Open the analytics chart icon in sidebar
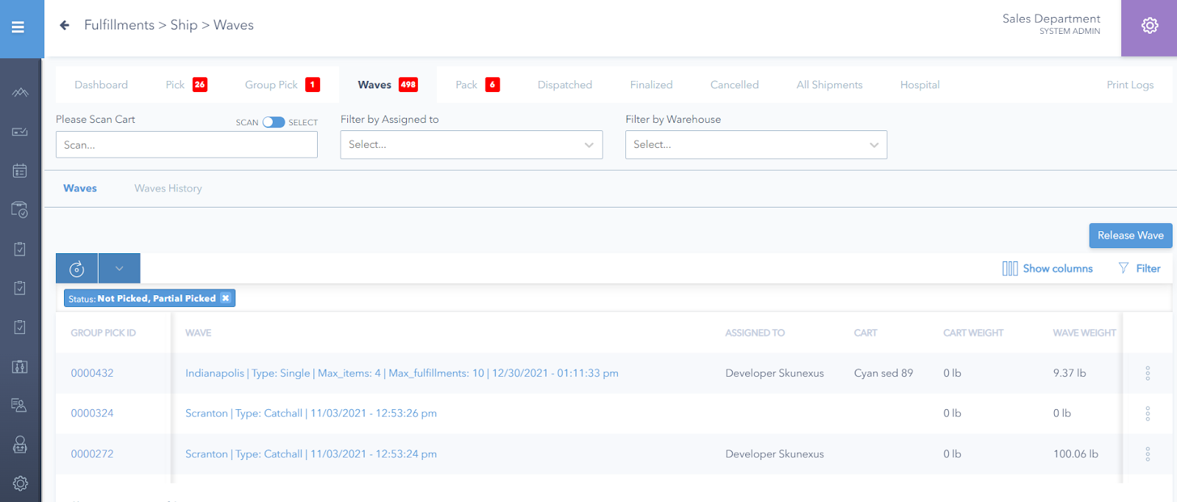The height and width of the screenshot is (502, 1177). click(20, 92)
